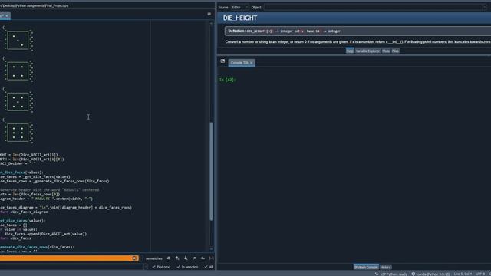Screen dimensions: 491x276
Task: Switch to the History tab
Action: pyautogui.click(x=385, y=267)
